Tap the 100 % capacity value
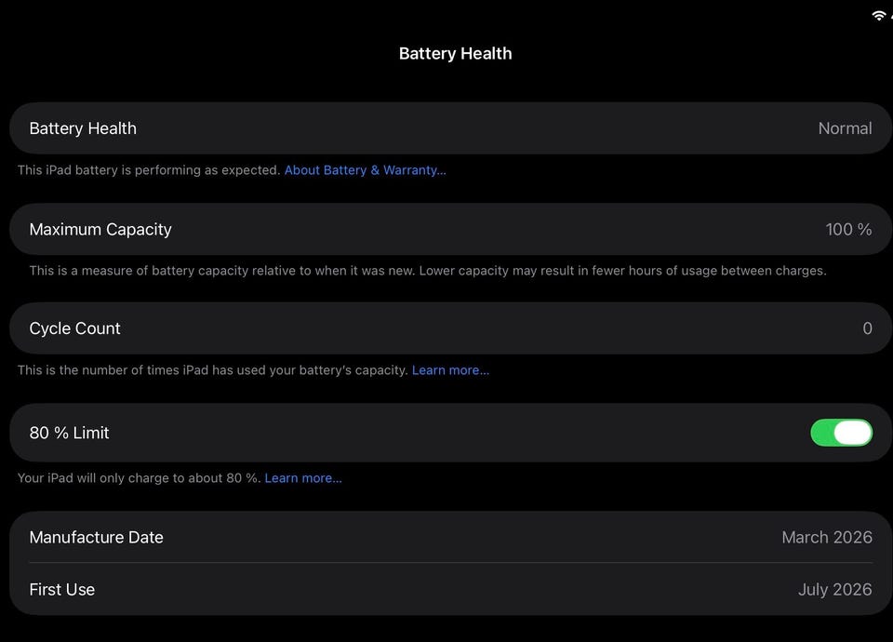893x642 pixels. 848,229
